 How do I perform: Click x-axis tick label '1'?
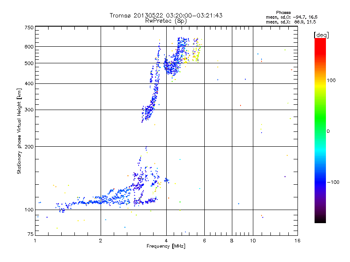pos(35,241)
